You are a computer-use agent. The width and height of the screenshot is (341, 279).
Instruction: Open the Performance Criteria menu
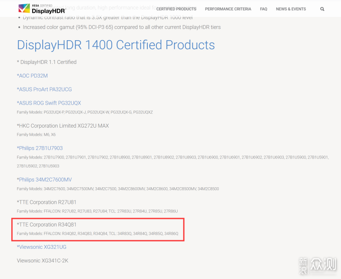228,9
